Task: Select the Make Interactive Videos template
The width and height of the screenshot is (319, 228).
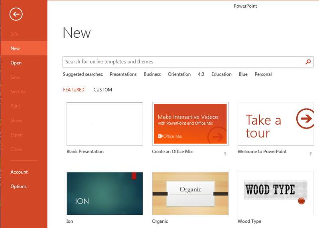Action: (x=190, y=124)
